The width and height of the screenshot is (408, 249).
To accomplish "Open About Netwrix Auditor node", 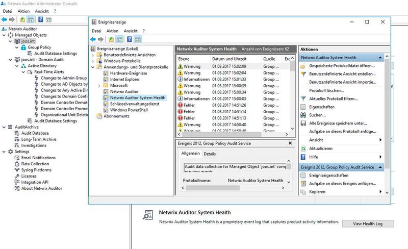I will click(41, 188).
